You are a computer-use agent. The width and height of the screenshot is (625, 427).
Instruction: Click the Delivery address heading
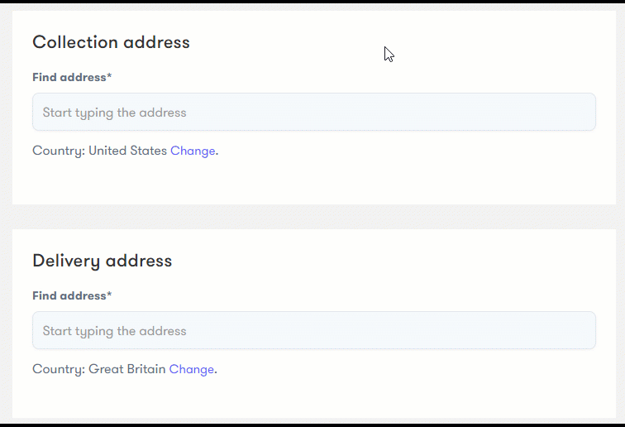pyautogui.click(x=102, y=261)
